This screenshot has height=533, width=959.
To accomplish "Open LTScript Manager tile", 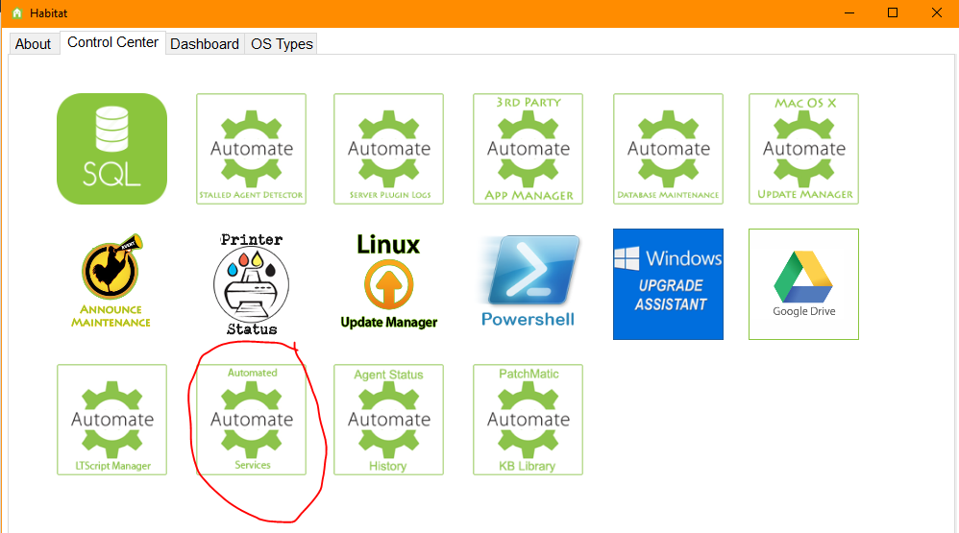I will coord(111,420).
